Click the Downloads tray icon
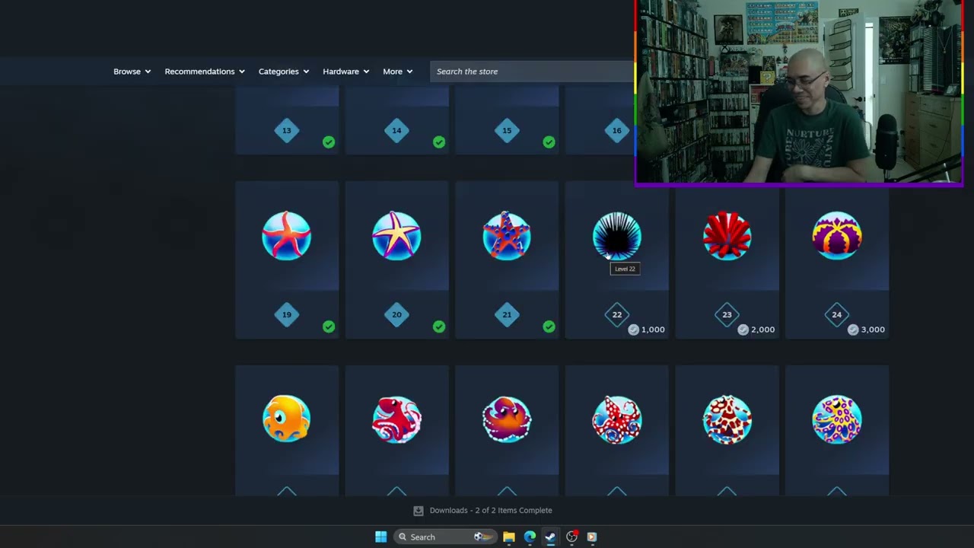 click(418, 511)
